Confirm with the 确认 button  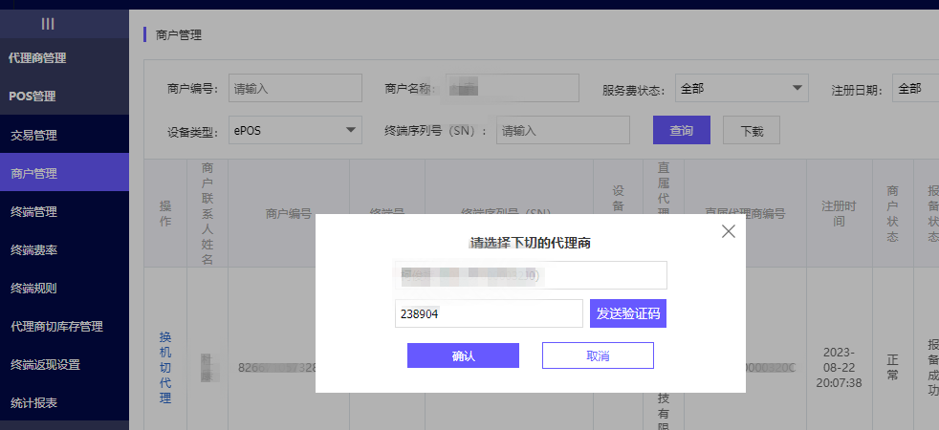coord(463,355)
